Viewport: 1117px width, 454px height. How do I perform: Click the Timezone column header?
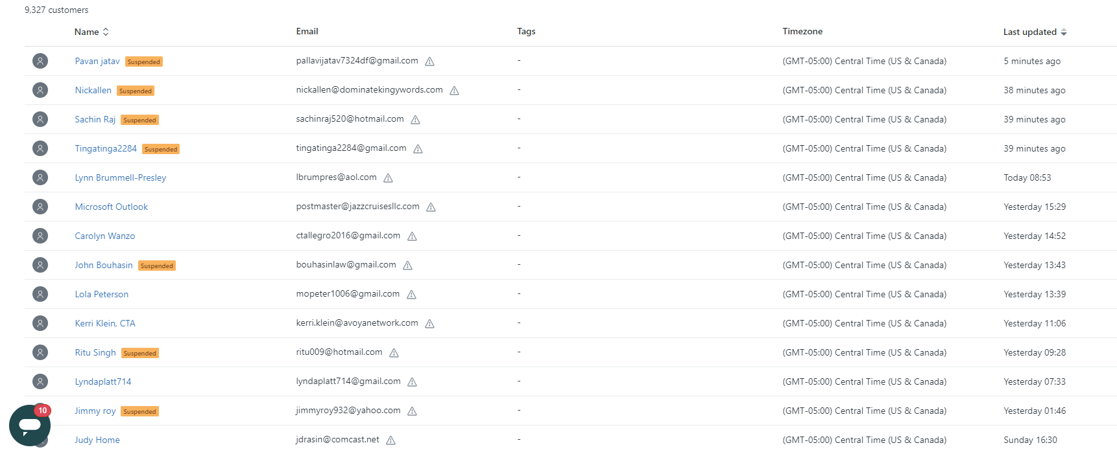tap(802, 31)
